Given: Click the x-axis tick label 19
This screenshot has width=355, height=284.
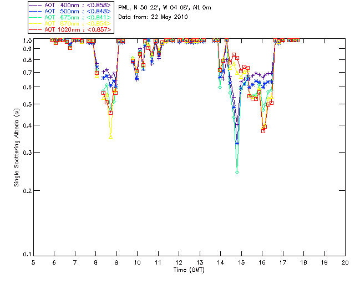Looking at the screenshot, I should pyautogui.click(x=324, y=262).
